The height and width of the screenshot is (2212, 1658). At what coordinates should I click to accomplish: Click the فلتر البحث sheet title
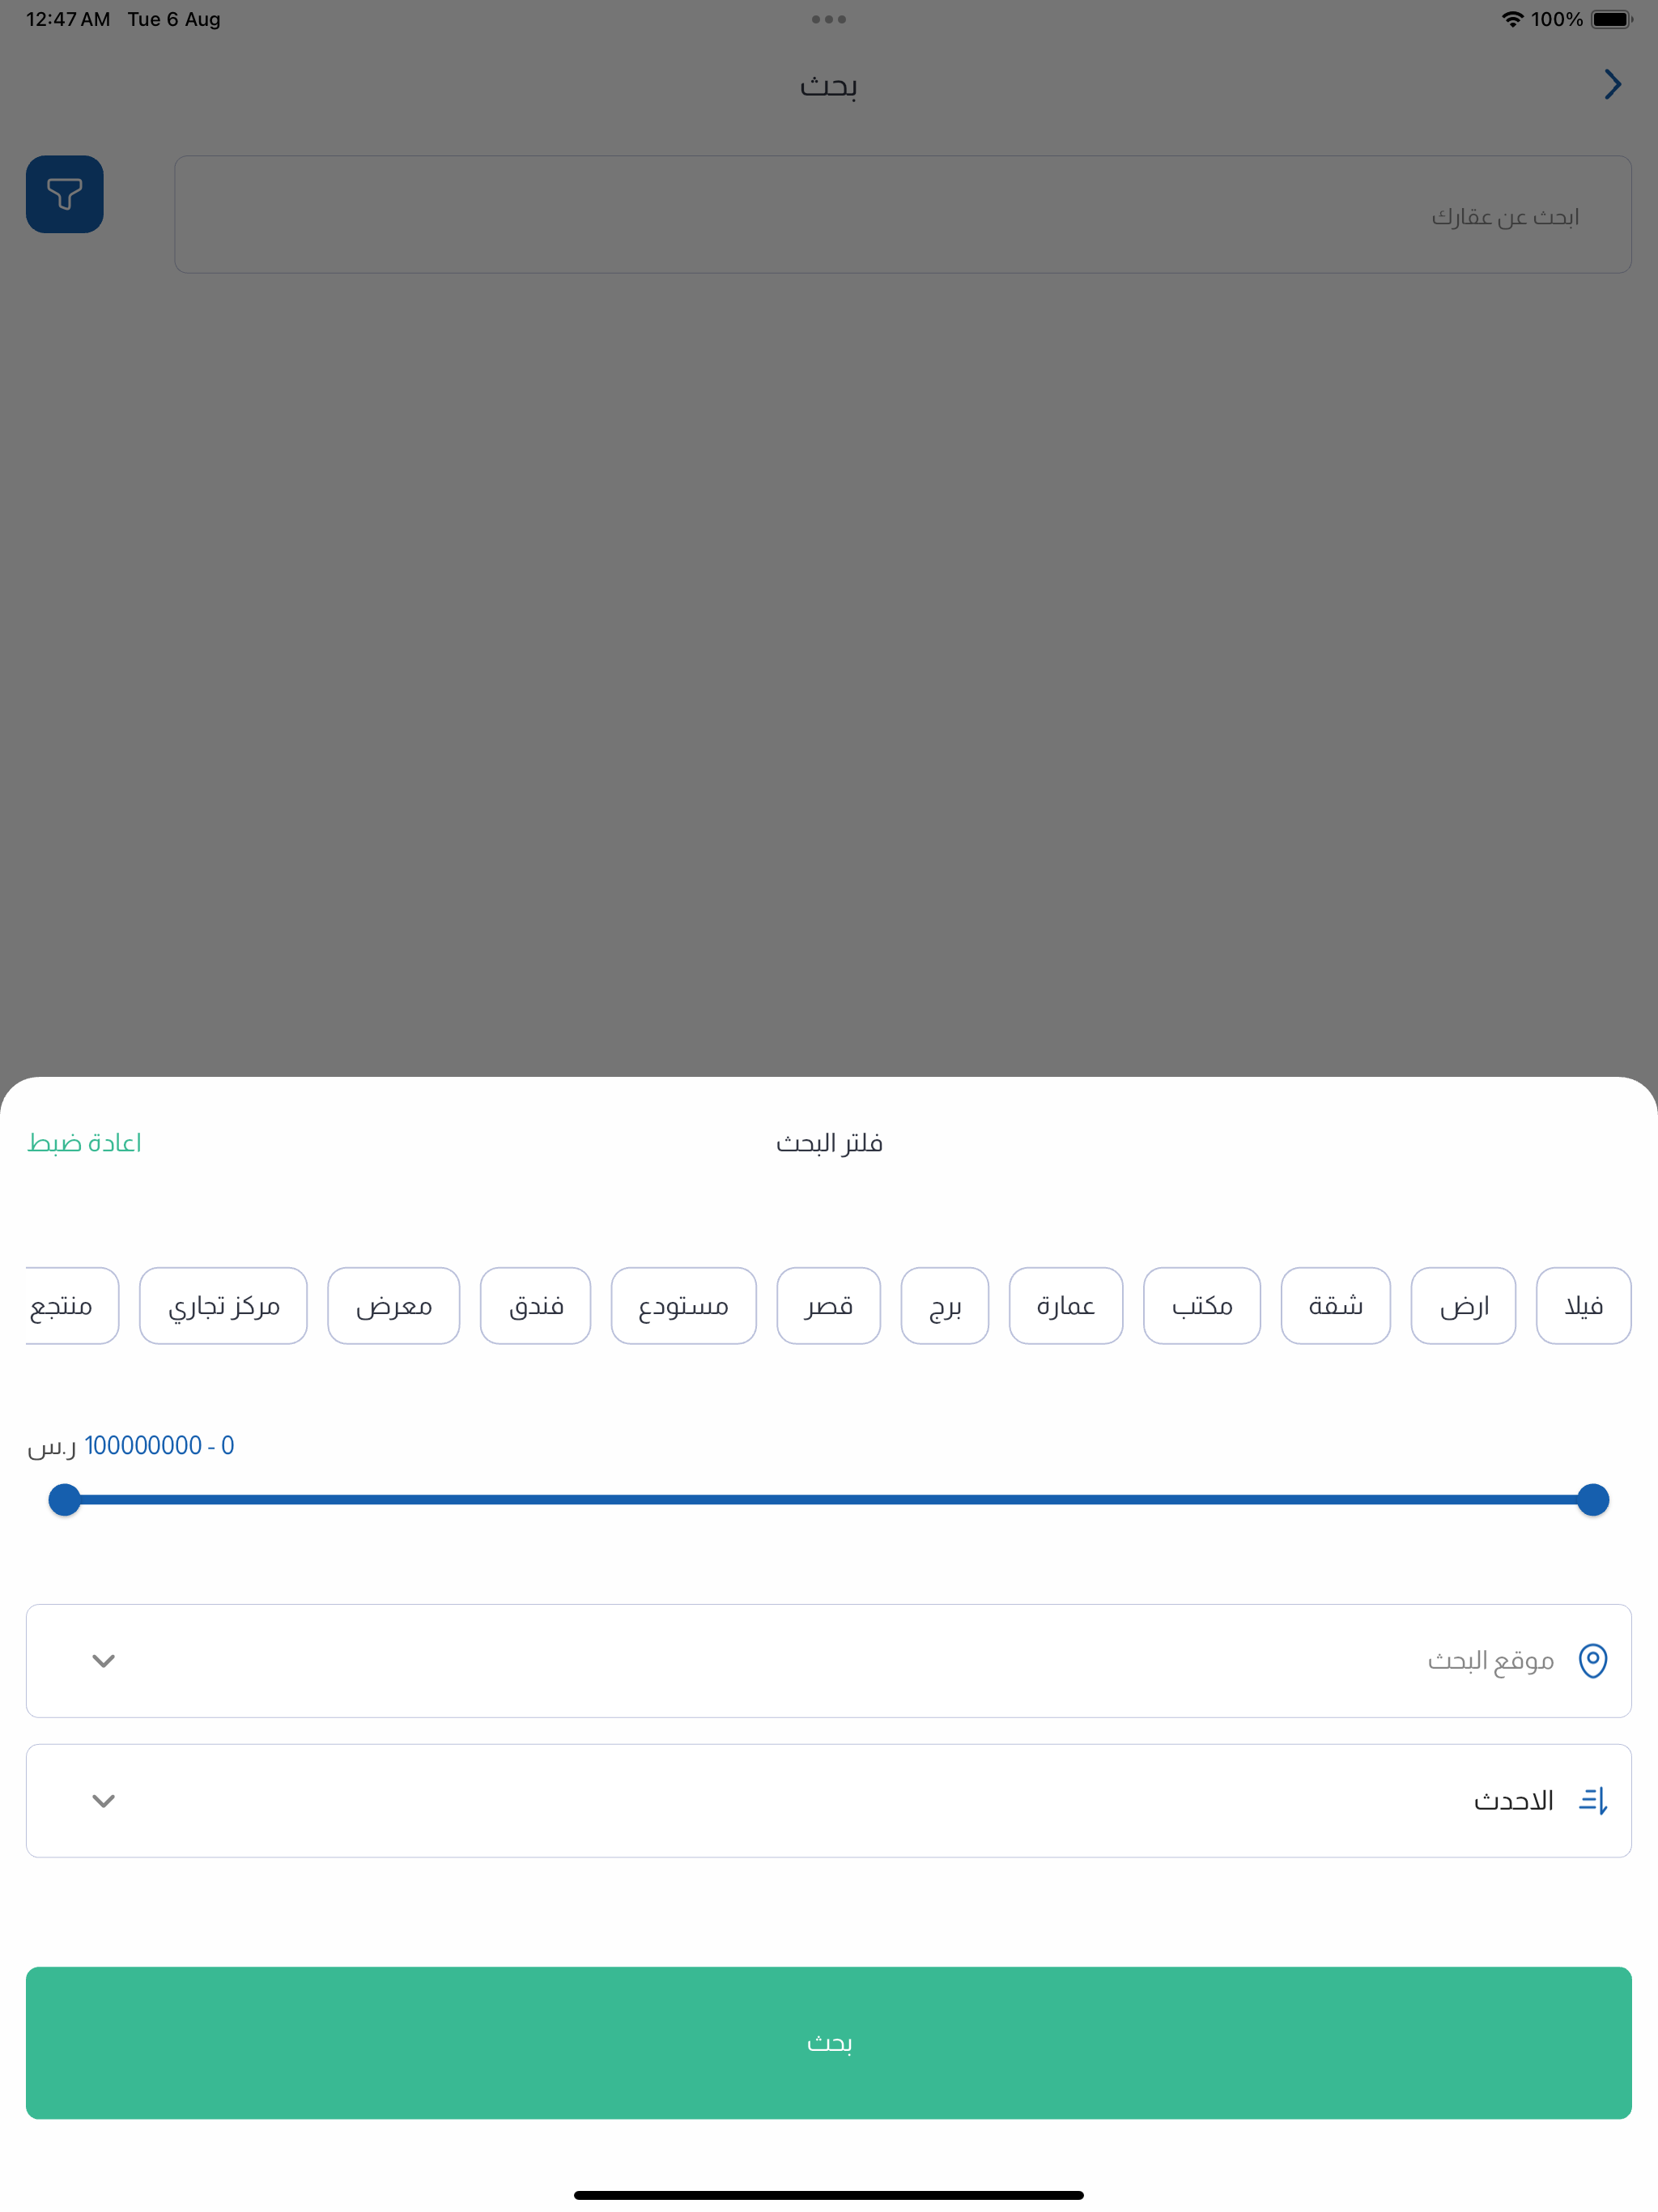pos(829,1143)
